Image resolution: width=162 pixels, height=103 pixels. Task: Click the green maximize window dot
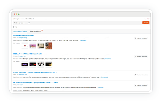point(19,14)
